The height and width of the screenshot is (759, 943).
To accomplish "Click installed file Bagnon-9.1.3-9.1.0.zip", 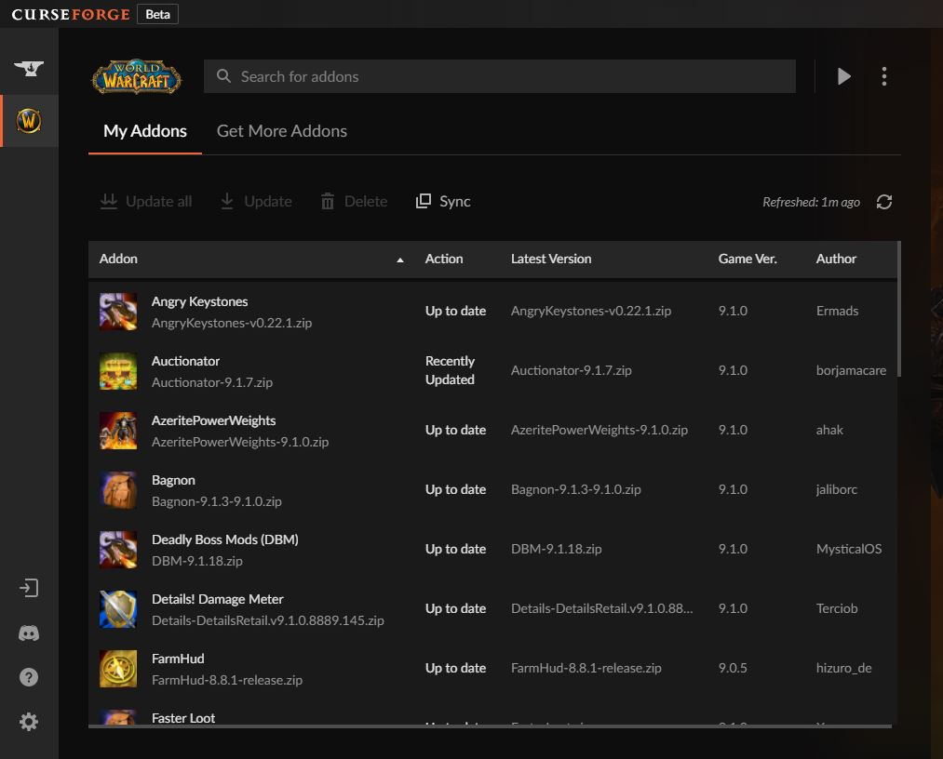I will pyautogui.click(x=217, y=501).
